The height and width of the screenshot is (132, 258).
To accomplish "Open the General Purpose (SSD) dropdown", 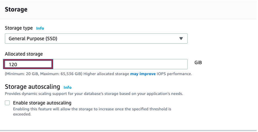I will point(96,39).
